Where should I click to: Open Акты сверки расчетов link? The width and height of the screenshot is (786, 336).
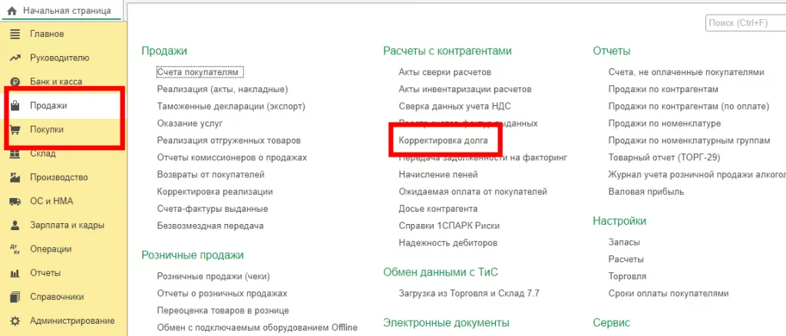(x=444, y=72)
